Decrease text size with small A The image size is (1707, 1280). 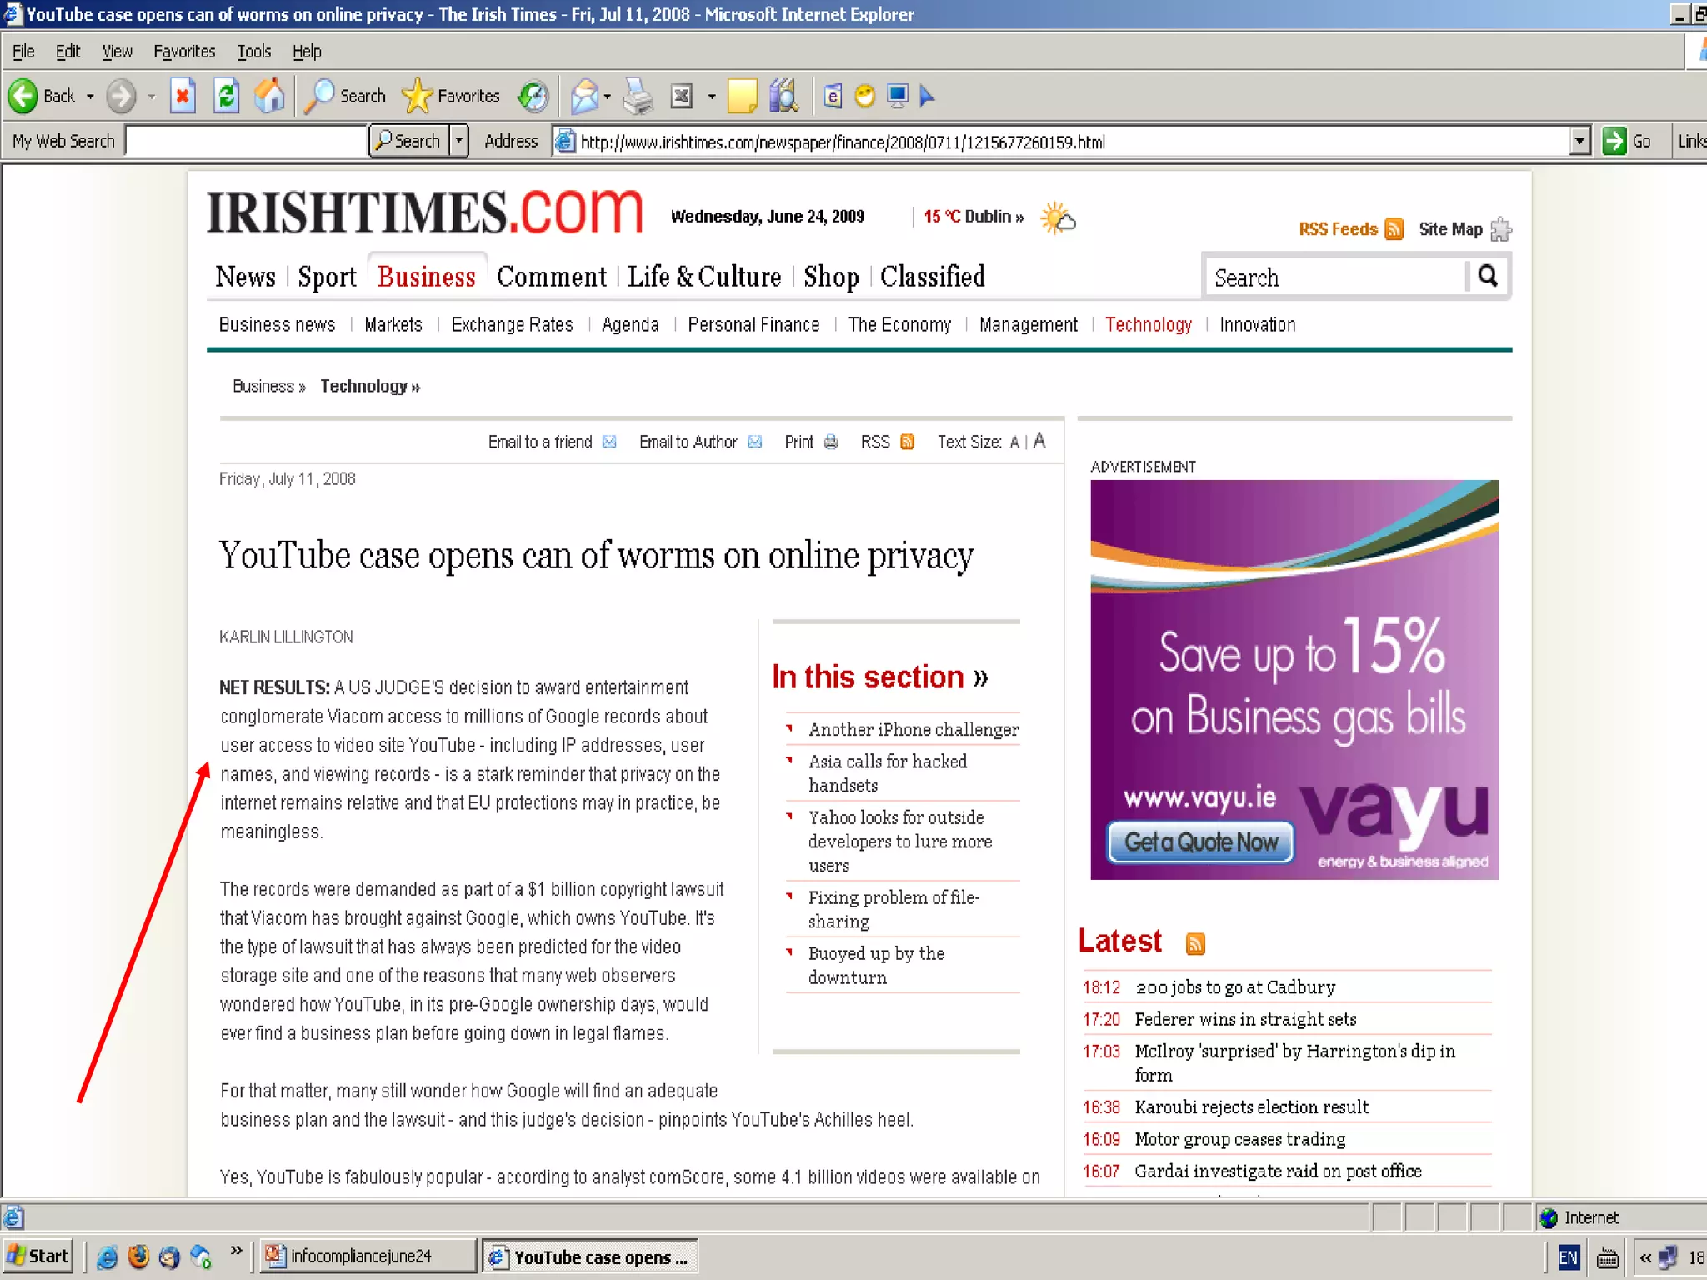tap(1014, 442)
